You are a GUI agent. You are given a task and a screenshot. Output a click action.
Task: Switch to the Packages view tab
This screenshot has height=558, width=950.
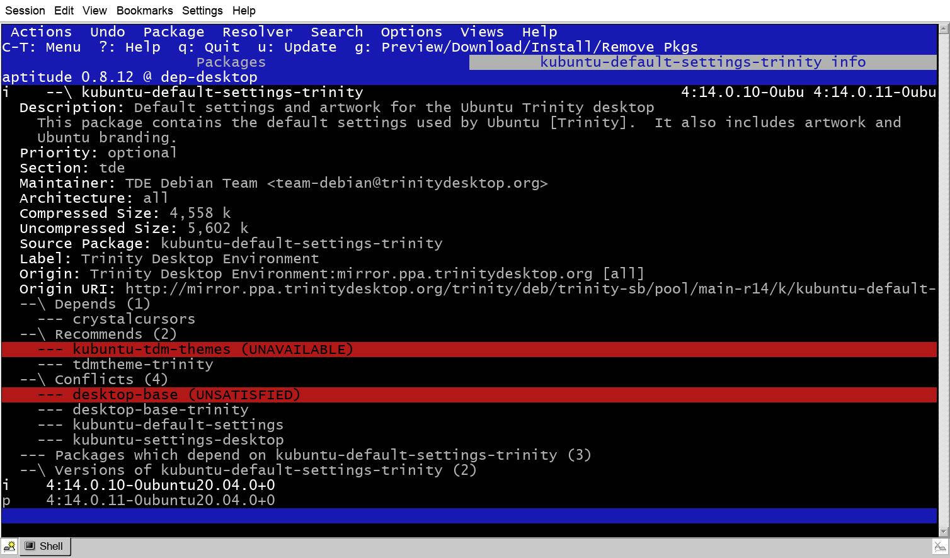pos(231,62)
